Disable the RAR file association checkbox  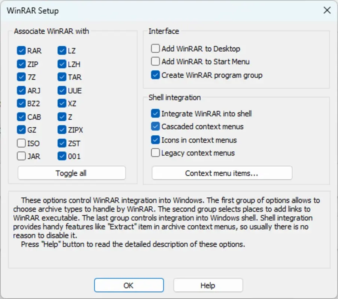click(x=21, y=51)
